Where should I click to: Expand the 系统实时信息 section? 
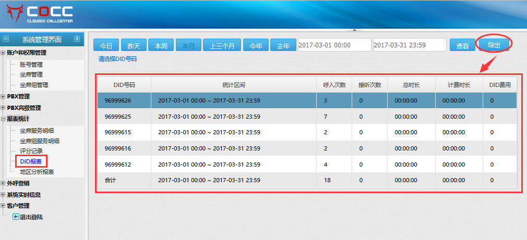click(3, 195)
